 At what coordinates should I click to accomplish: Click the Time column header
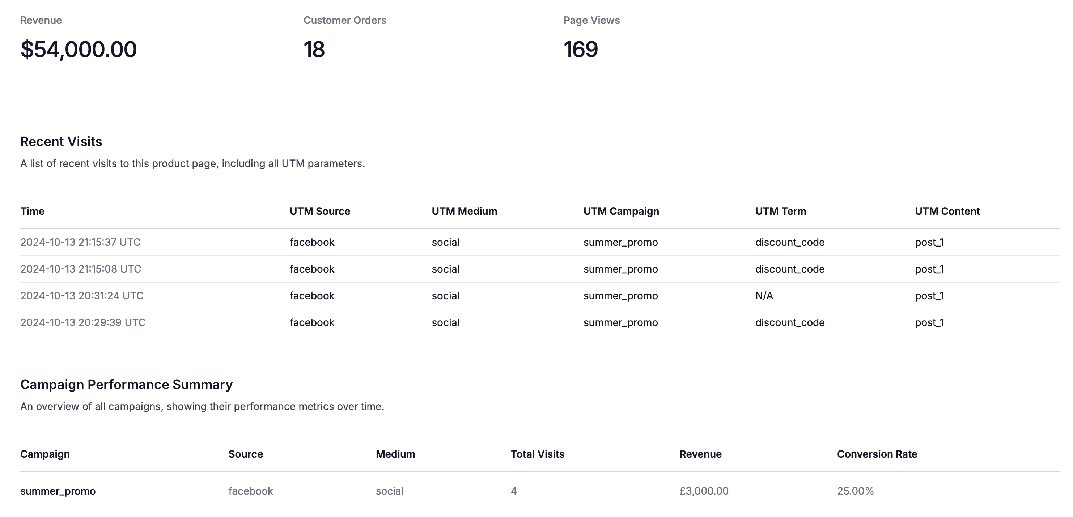click(x=33, y=211)
